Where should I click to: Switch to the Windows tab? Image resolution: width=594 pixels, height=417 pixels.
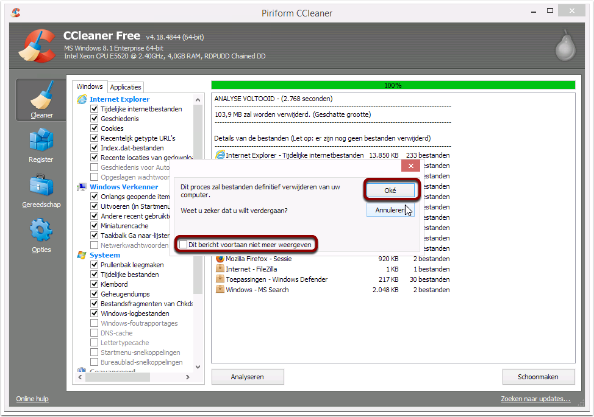click(x=90, y=86)
